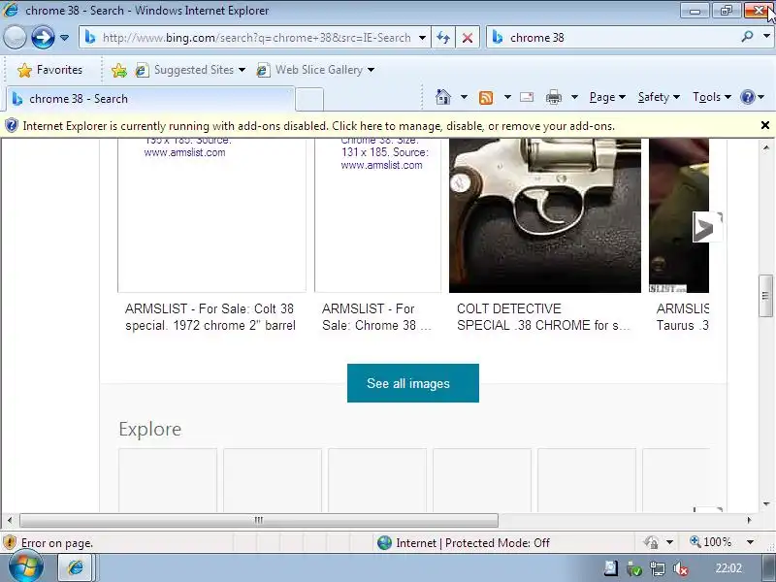Click the status bar privacy lock icon
This screenshot has width=776, height=582.
(651, 543)
